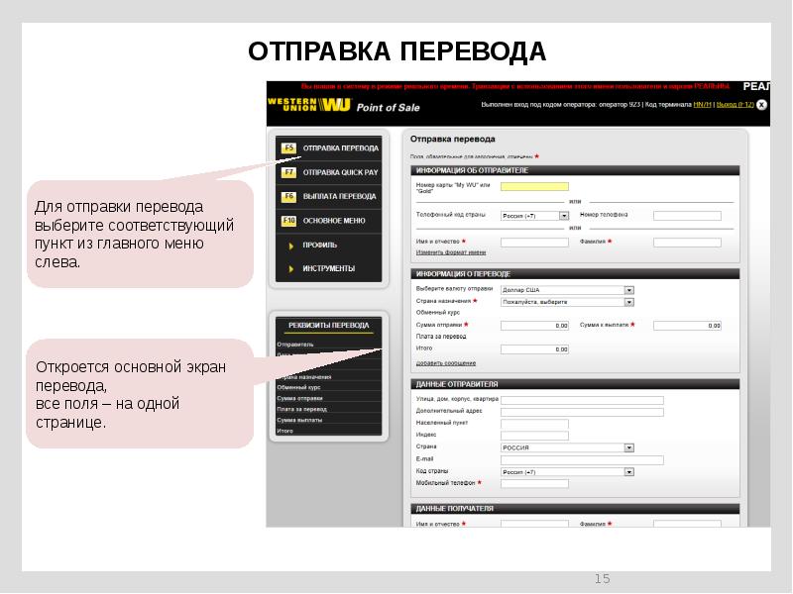Click the Изменить формат имени link
This screenshot has width=793, height=594.
443,252
